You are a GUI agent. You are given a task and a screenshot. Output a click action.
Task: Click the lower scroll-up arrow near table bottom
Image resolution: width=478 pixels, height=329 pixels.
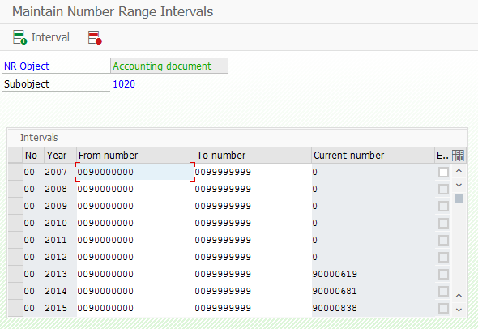click(459, 295)
